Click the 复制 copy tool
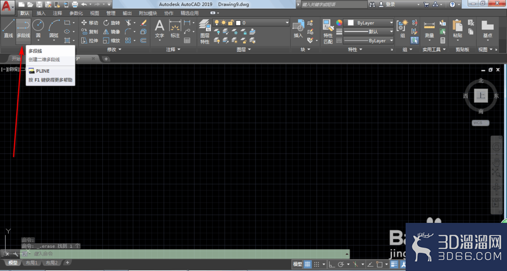This screenshot has height=271, width=507. (90, 31)
